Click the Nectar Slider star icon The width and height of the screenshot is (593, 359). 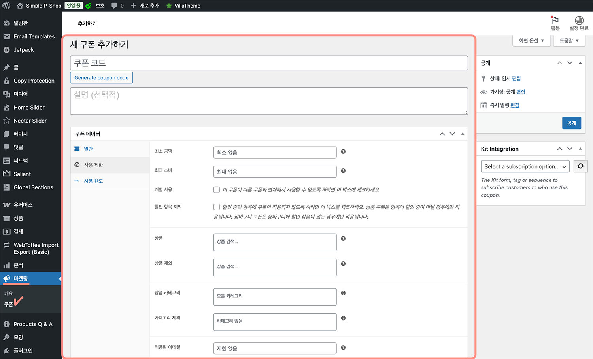click(6, 121)
